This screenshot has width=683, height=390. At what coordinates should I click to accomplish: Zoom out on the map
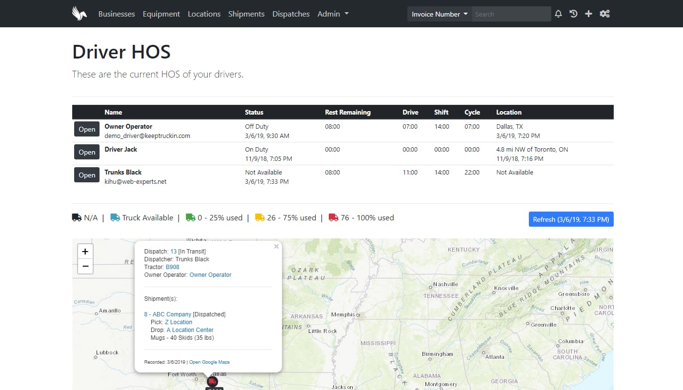[x=85, y=266]
